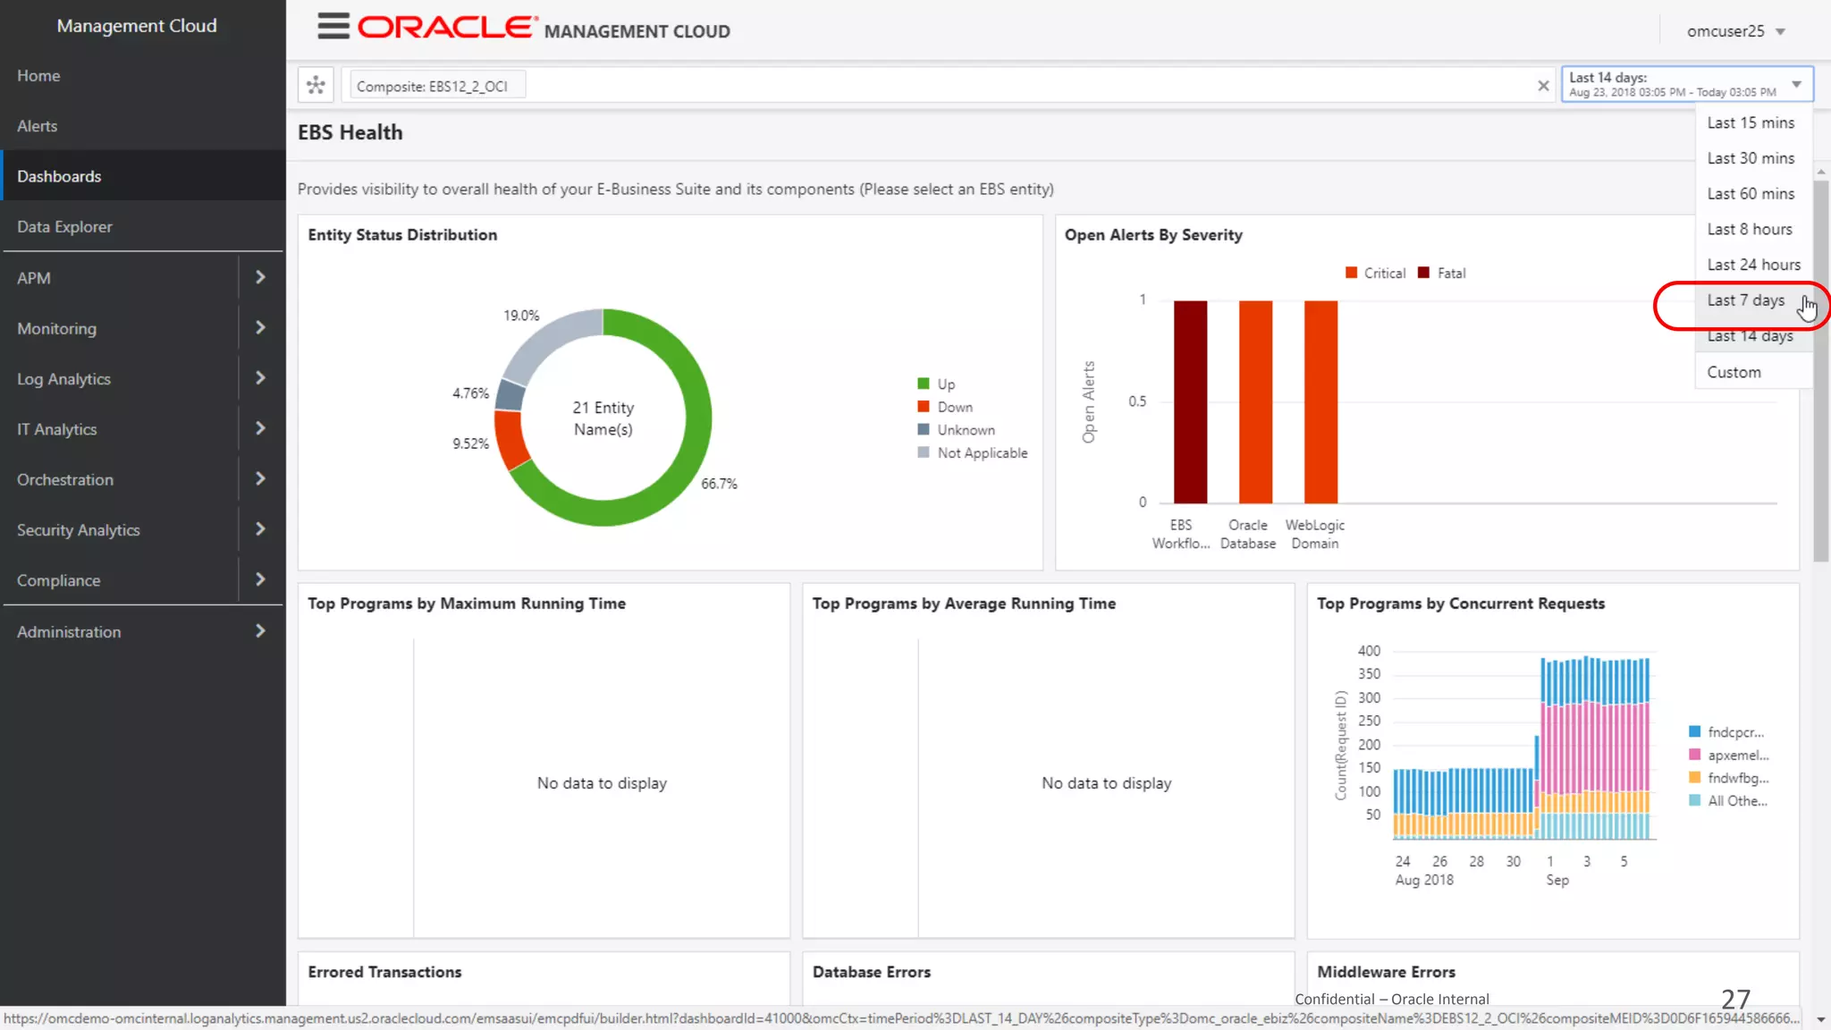Image resolution: width=1831 pixels, height=1030 pixels.
Task: Toggle the fndwfbg legend entry
Action: click(x=1729, y=778)
